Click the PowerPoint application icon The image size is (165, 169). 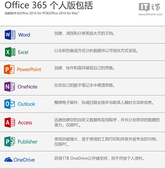coord(9,69)
